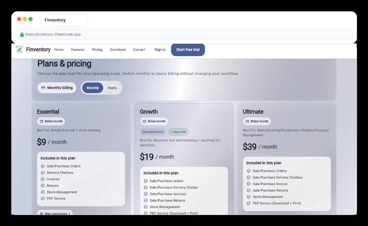Viewport: 368px width, 226px height.
Task: Click calendar icon in Ultimate Billed month badge
Action: pyautogui.click(x=247, y=121)
